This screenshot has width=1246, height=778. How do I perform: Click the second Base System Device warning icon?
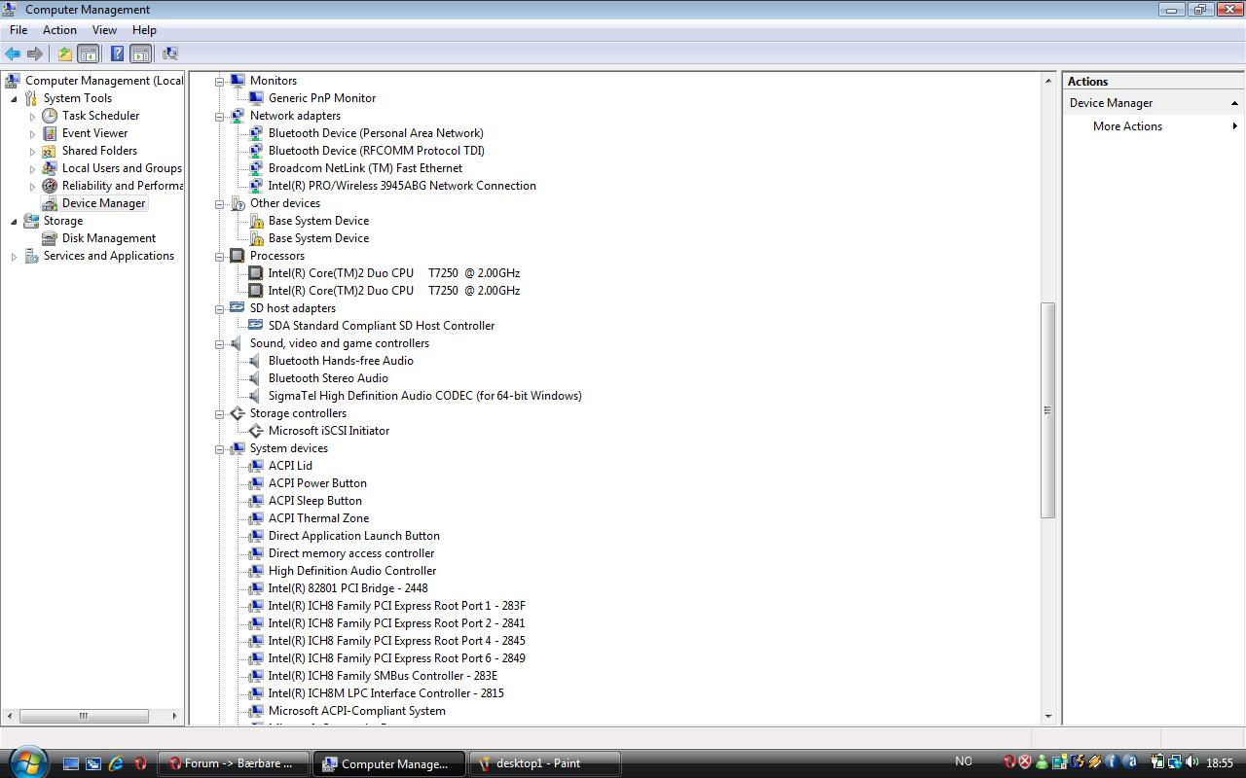(x=256, y=238)
